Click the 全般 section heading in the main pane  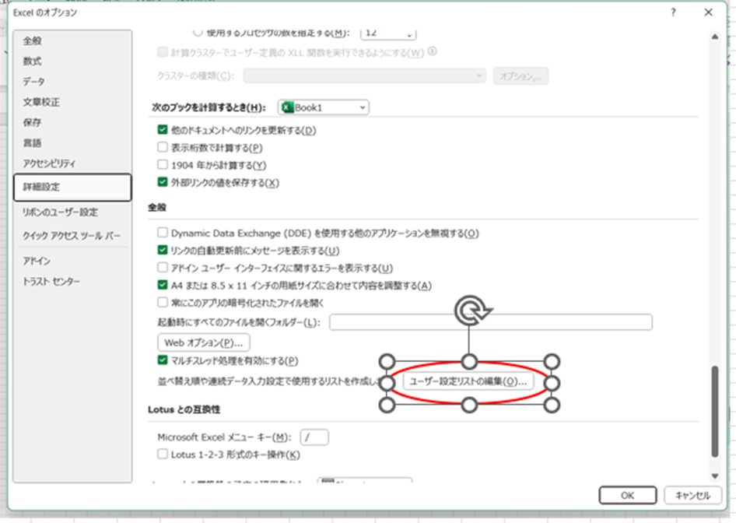click(157, 207)
